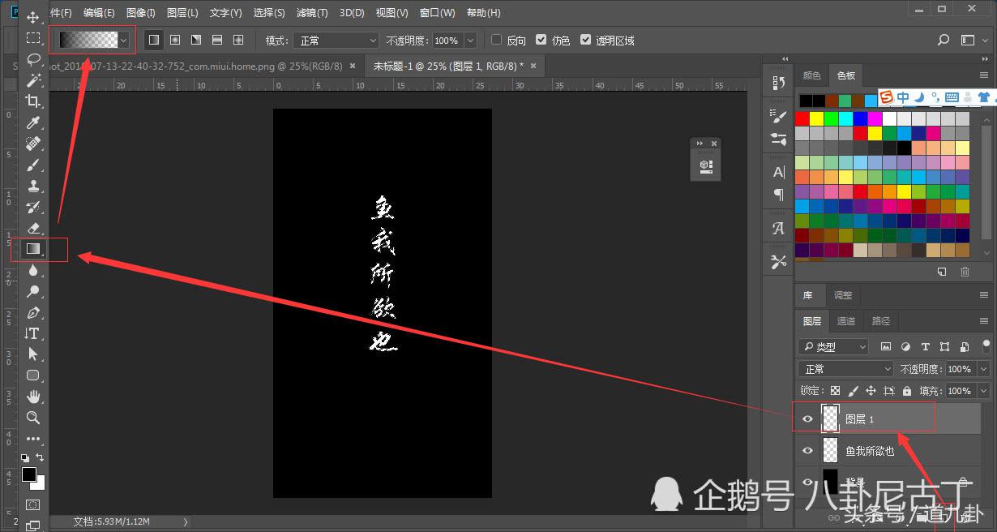The image size is (997, 532).
Task: Open the 模式 mode dropdown in options bar
Action: click(x=336, y=40)
